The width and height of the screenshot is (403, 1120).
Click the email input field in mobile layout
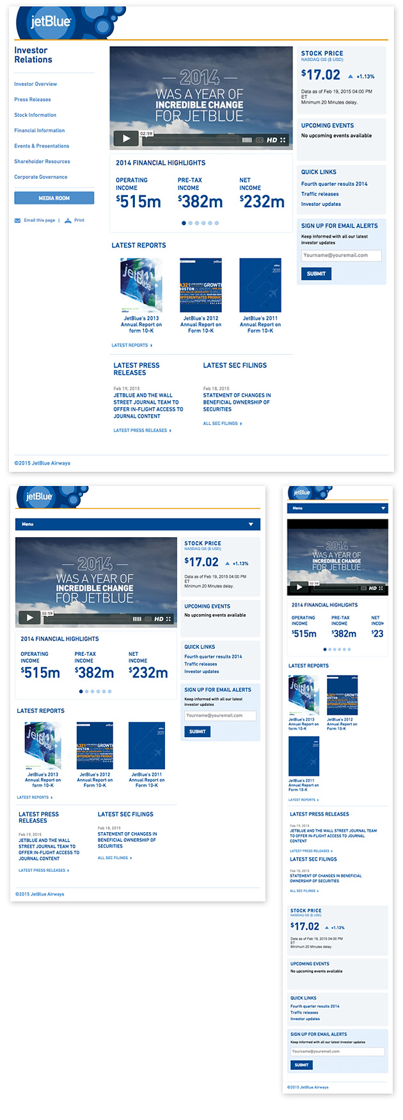tap(338, 1052)
